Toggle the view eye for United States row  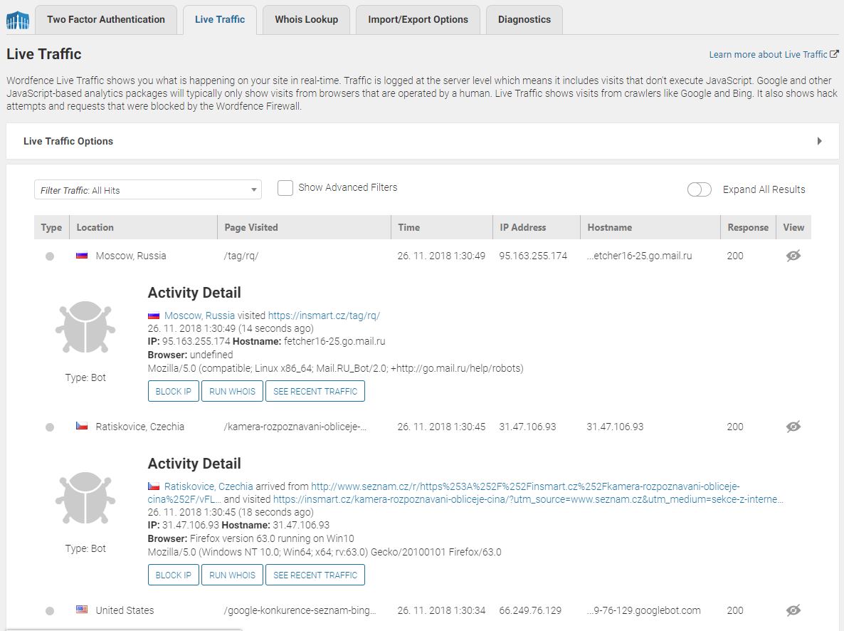point(793,610)
